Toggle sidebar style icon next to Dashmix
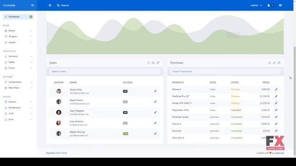Image resolution: width=296 pixels, height=166 pixels. pos(32,5)
